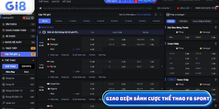Click the bell icon in Iraq Hòa row
The width and height of the screenshot is (219, 109).
point(74,71)
